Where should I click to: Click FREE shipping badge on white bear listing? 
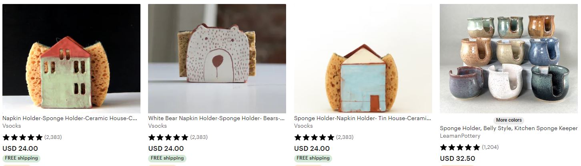167,158
